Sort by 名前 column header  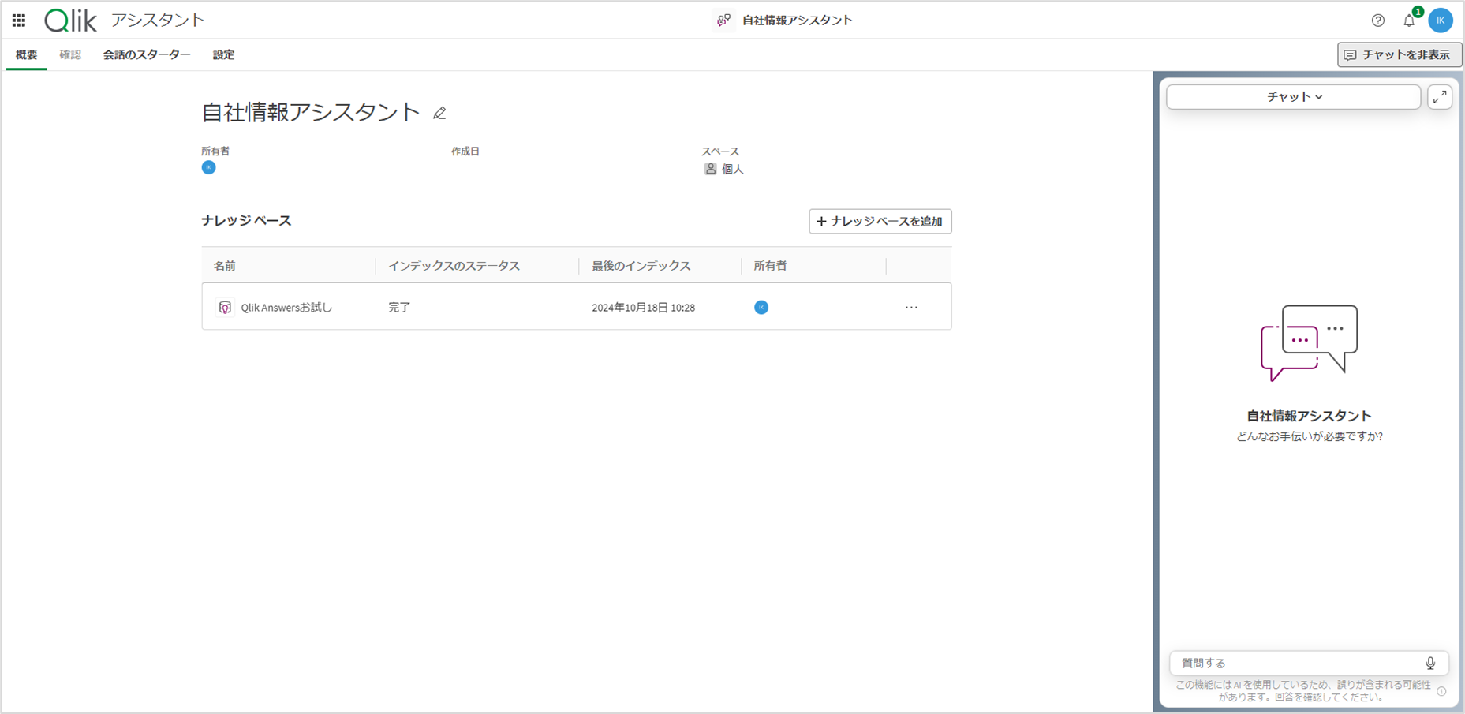click(225, 266)
